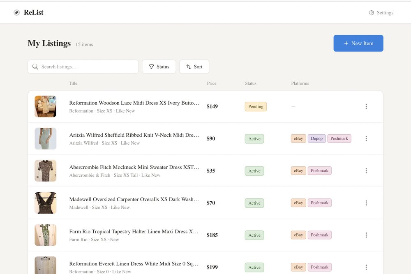Viewport: 411px width, 274px height.
Task: Open 'Aritzia Wilfred Sheffield Ribbed Knit' title
Action: pyautogui.click(x=134, y=135)
